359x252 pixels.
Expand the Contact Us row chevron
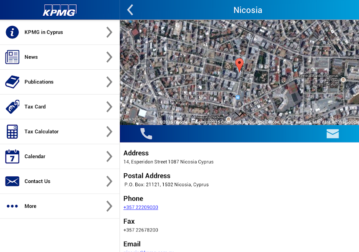(x=109, y=182)
